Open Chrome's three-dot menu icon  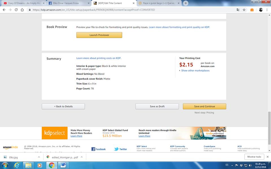(267, 10)
